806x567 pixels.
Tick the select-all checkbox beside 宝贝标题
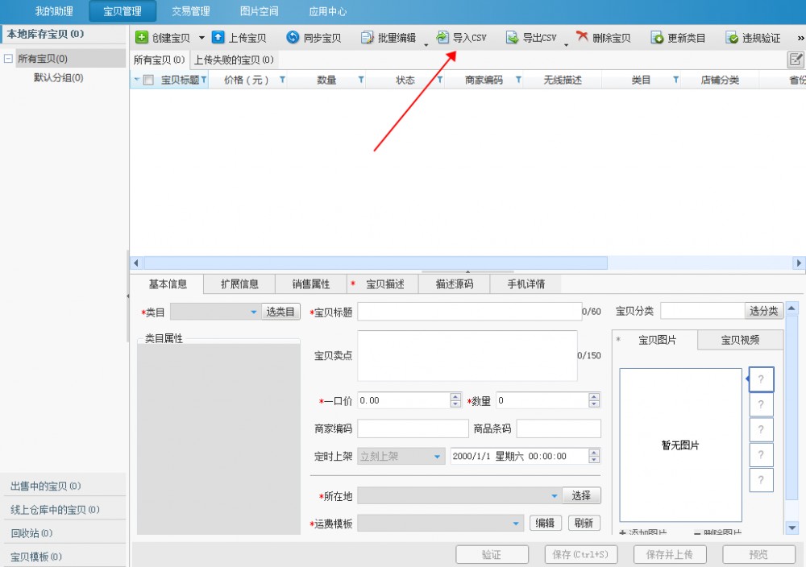point(148,81)
